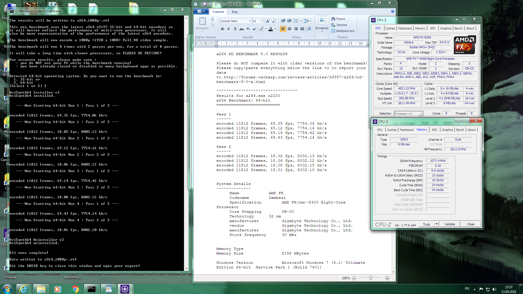Pick the font color swatch in WordPad

(271, 29)
